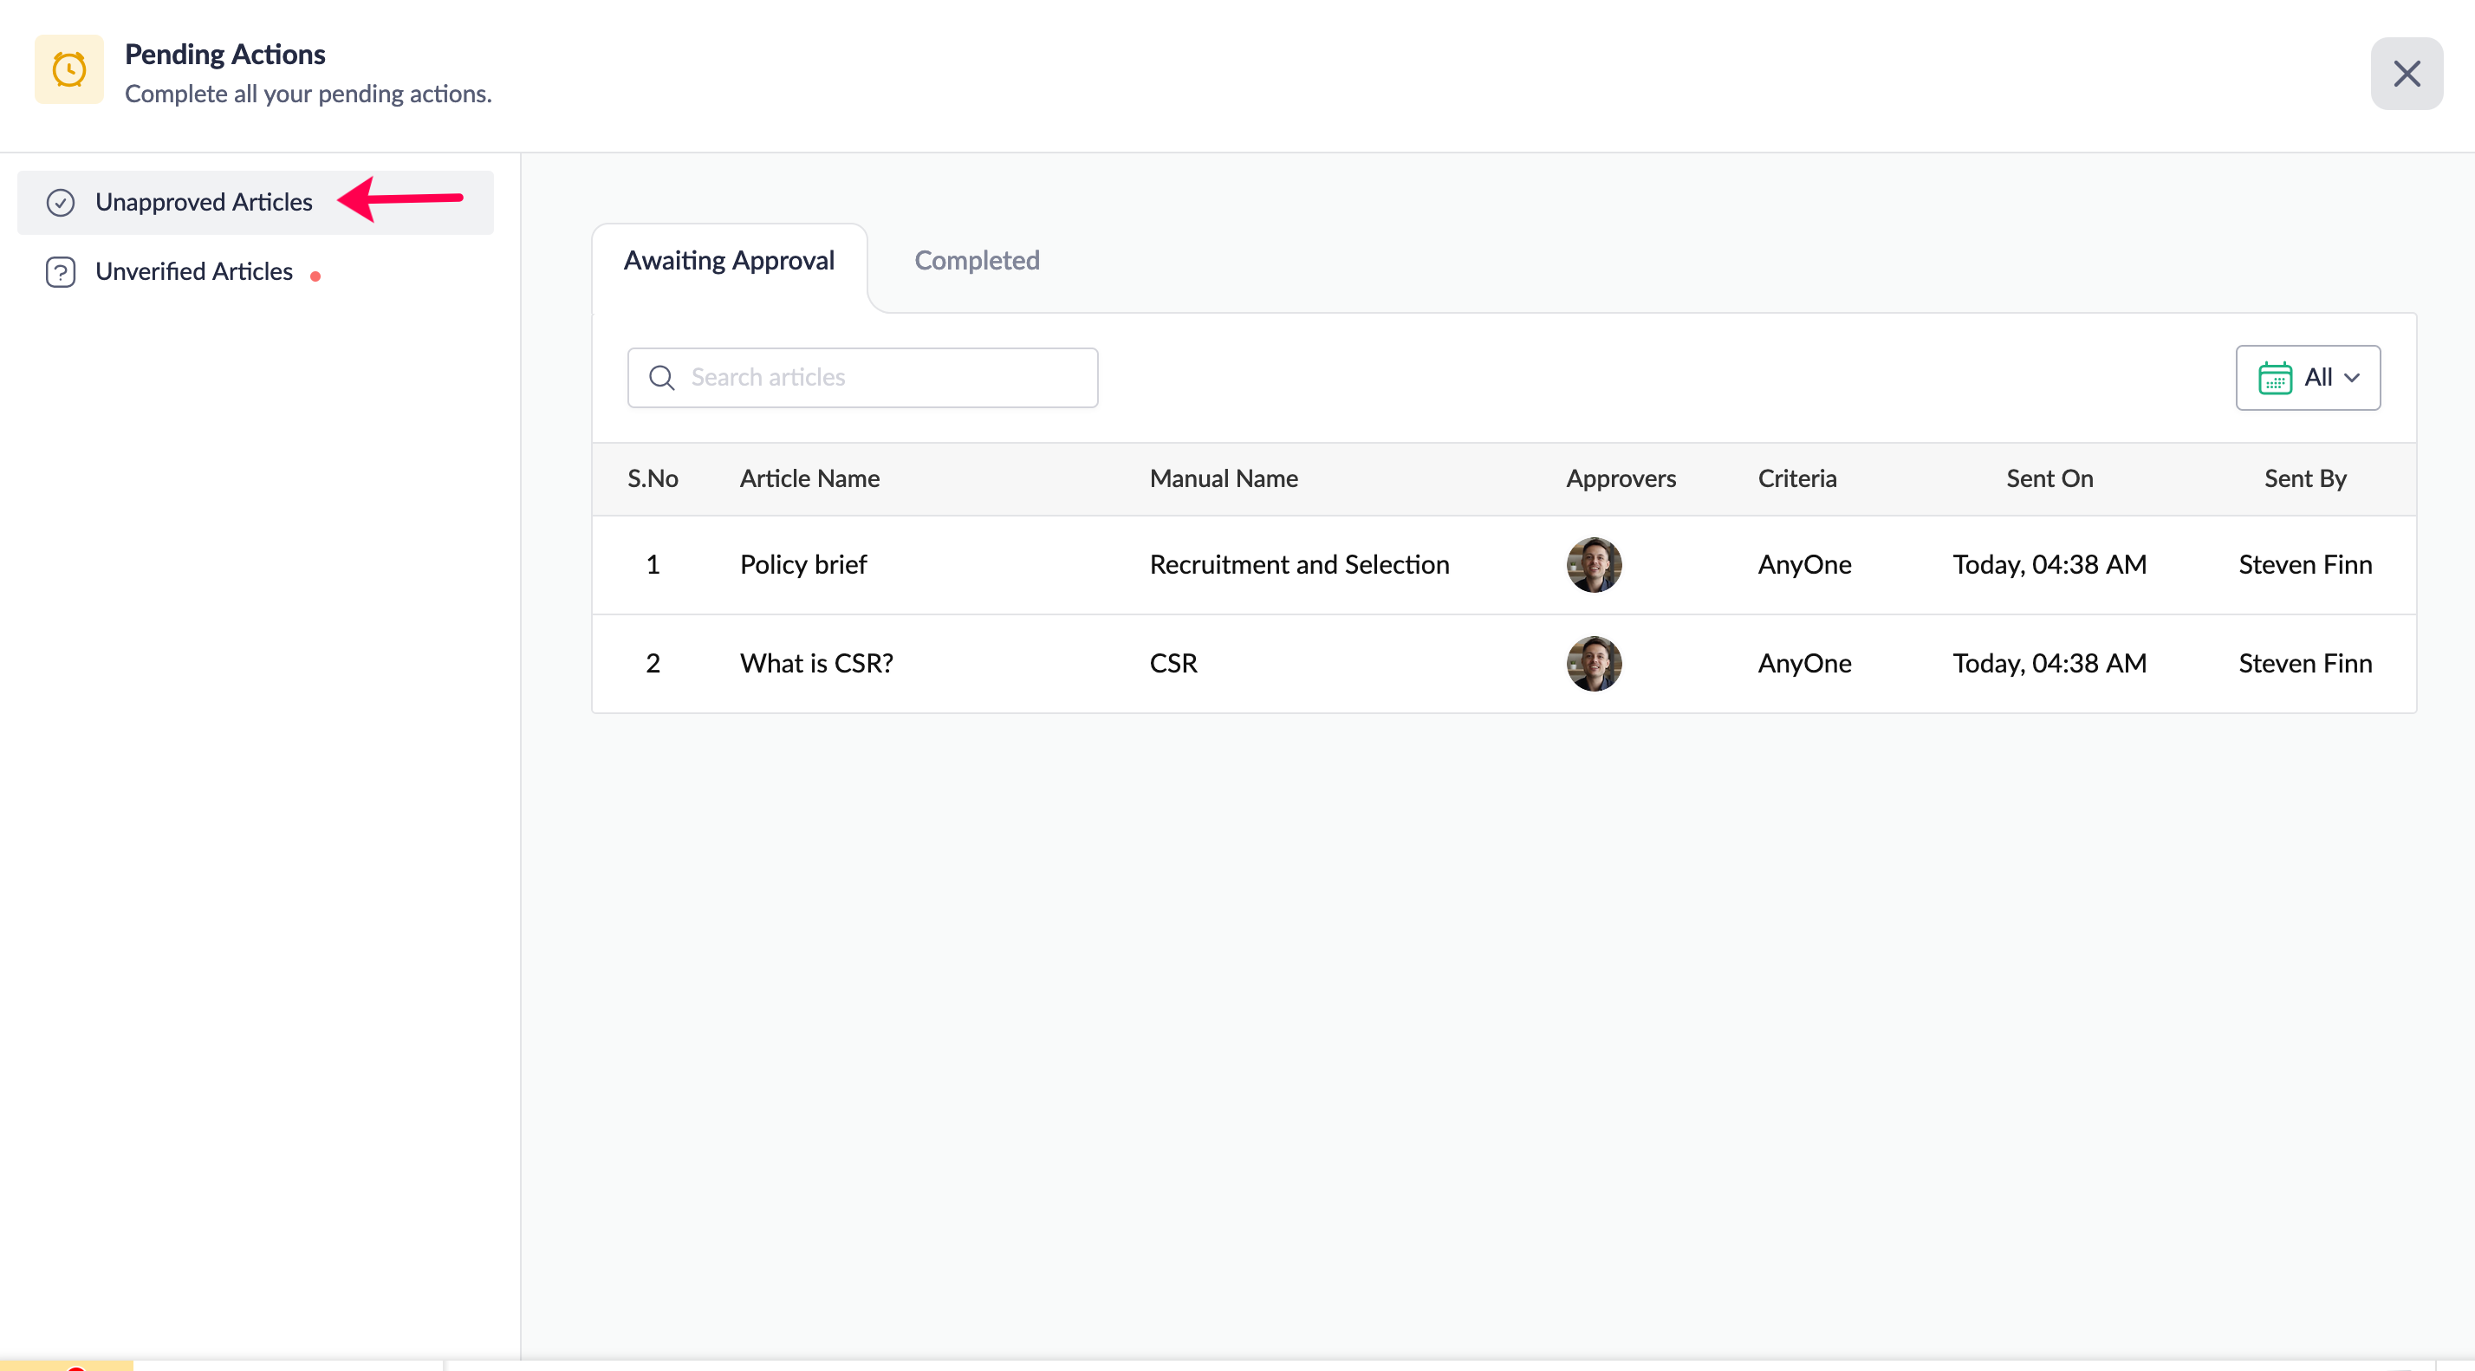Click the Sent On column header
Screen dimensions: 2475x1371
point(2050,478)
